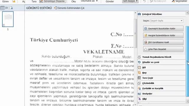The image size is (189, 106).
Task: Click the right panel blue scrollbar thumb
Action: (187, 61)
